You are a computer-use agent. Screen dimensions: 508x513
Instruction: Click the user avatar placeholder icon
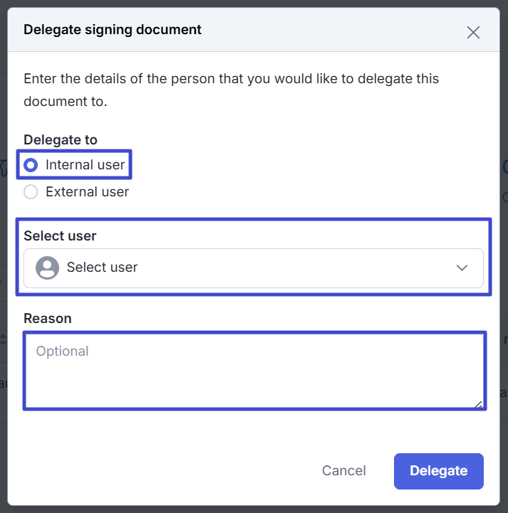coord(48,268)
